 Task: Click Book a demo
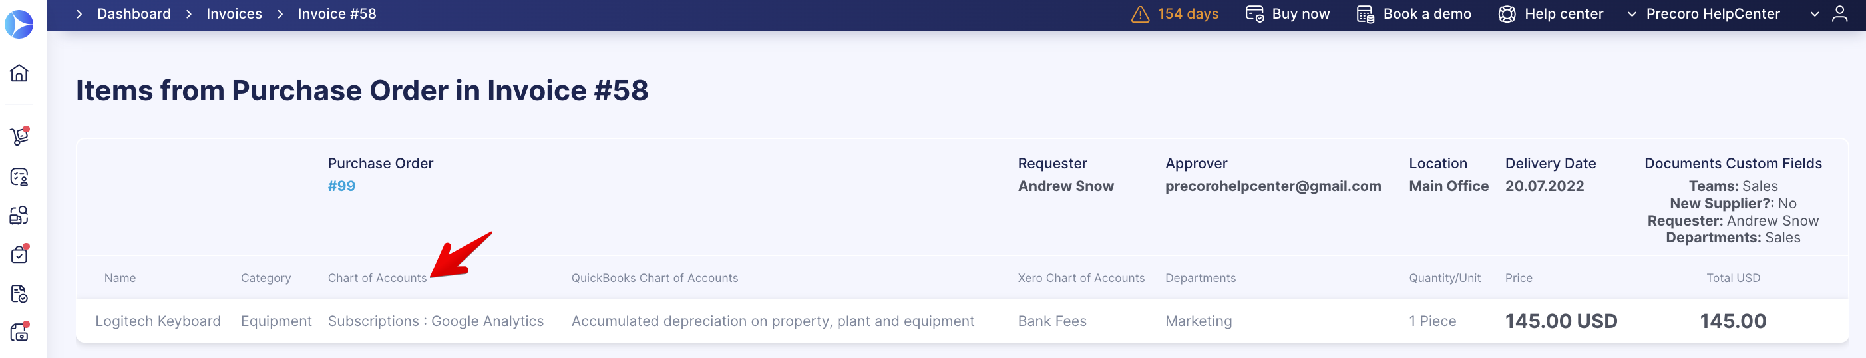point(1413,14)
